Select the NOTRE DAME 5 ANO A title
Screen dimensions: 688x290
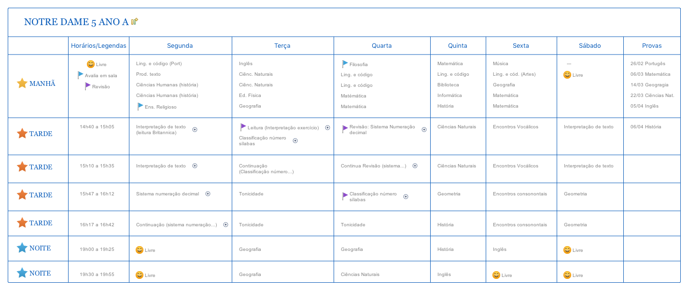76,22
